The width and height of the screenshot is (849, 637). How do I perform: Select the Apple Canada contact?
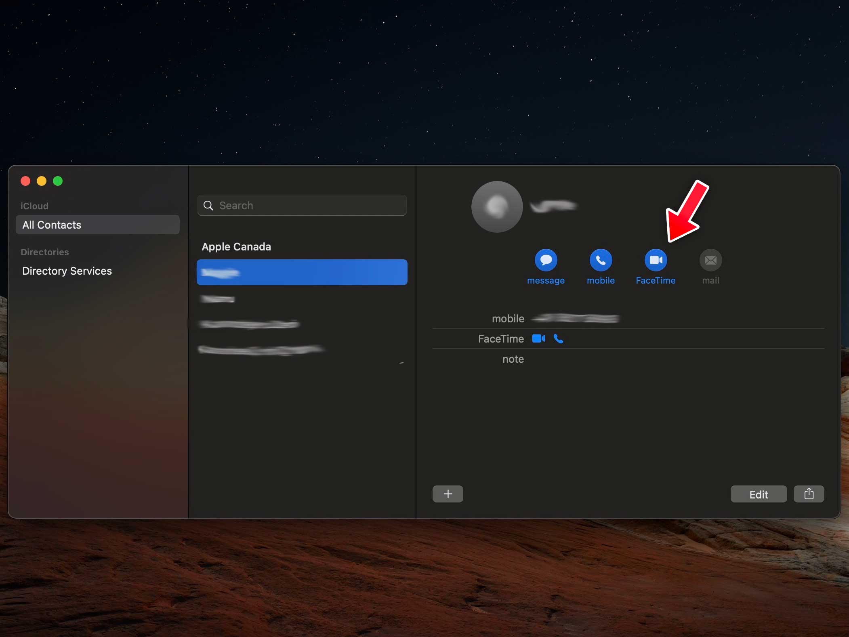236,246
